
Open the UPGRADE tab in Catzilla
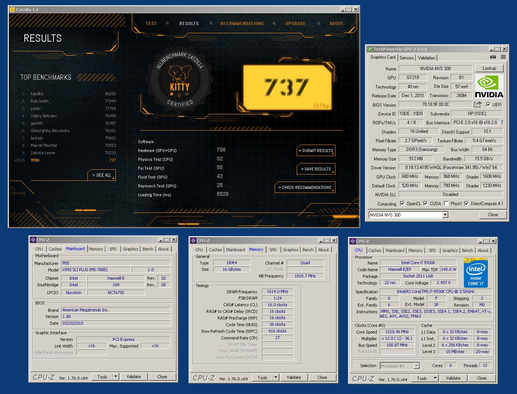pyautogui.click(x=296, y=23)
